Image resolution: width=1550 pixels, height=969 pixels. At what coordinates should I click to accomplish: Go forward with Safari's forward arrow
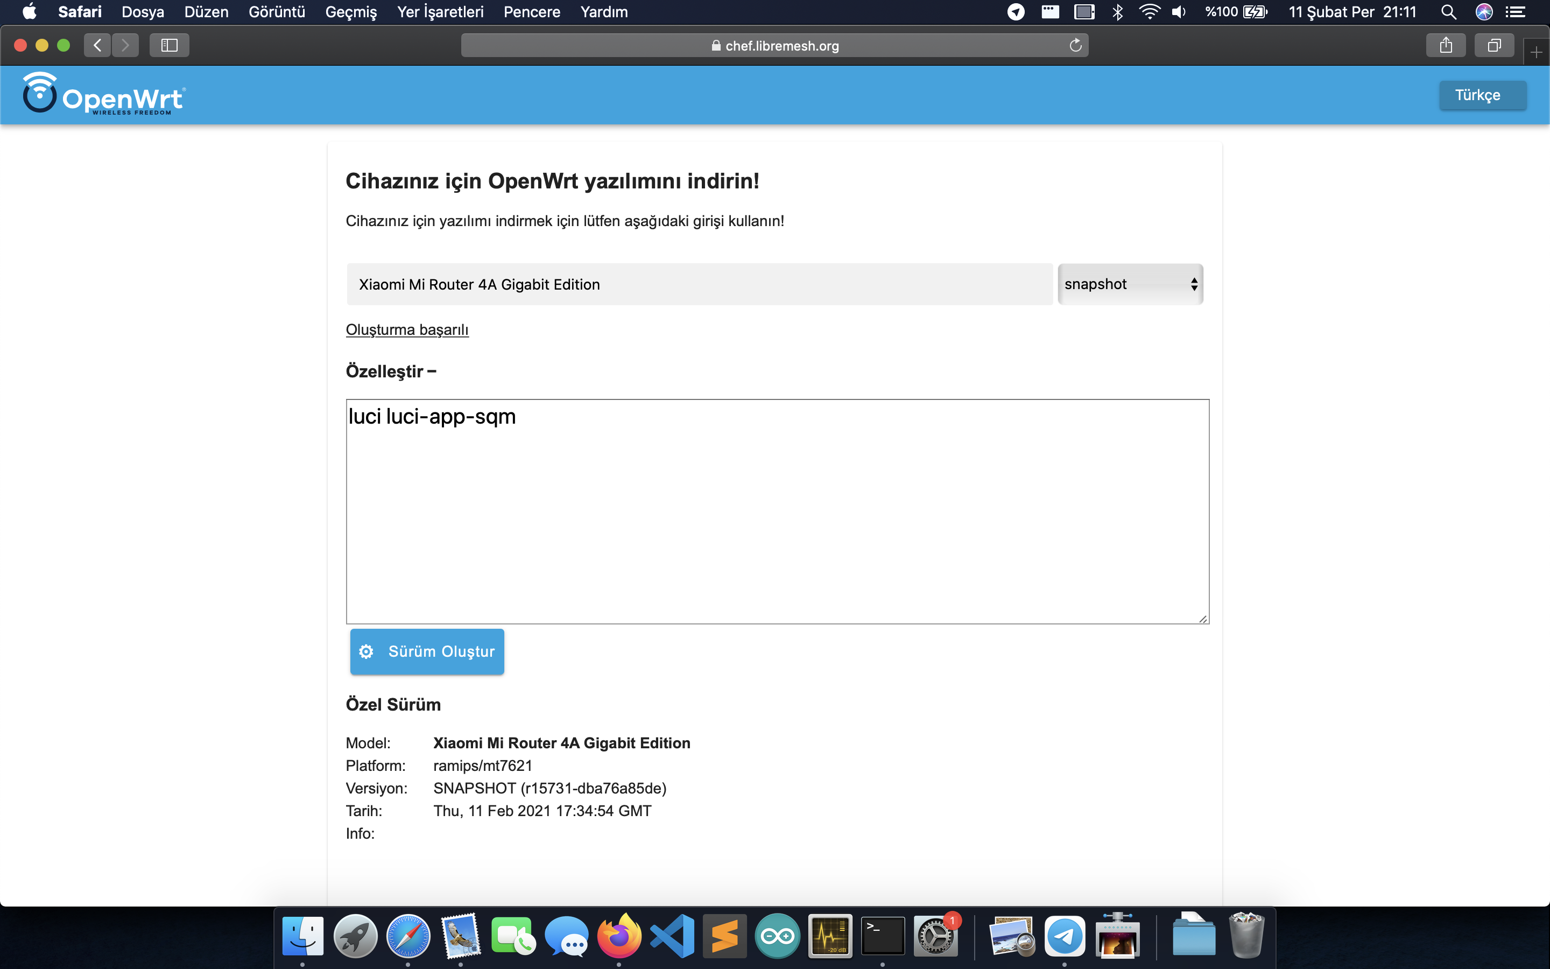(x=125, y=45)
